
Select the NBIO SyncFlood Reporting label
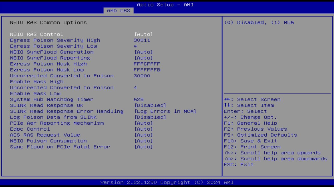pyautogui.click(x=50, y=58)
